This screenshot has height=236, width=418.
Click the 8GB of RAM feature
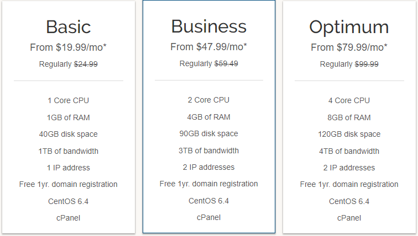[x=349, y=117]
